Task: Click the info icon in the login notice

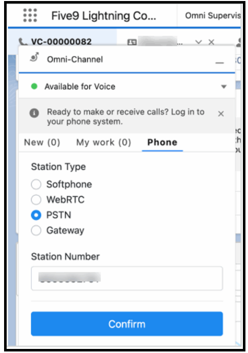Action: pyautogui.click(x=34, y=113)
